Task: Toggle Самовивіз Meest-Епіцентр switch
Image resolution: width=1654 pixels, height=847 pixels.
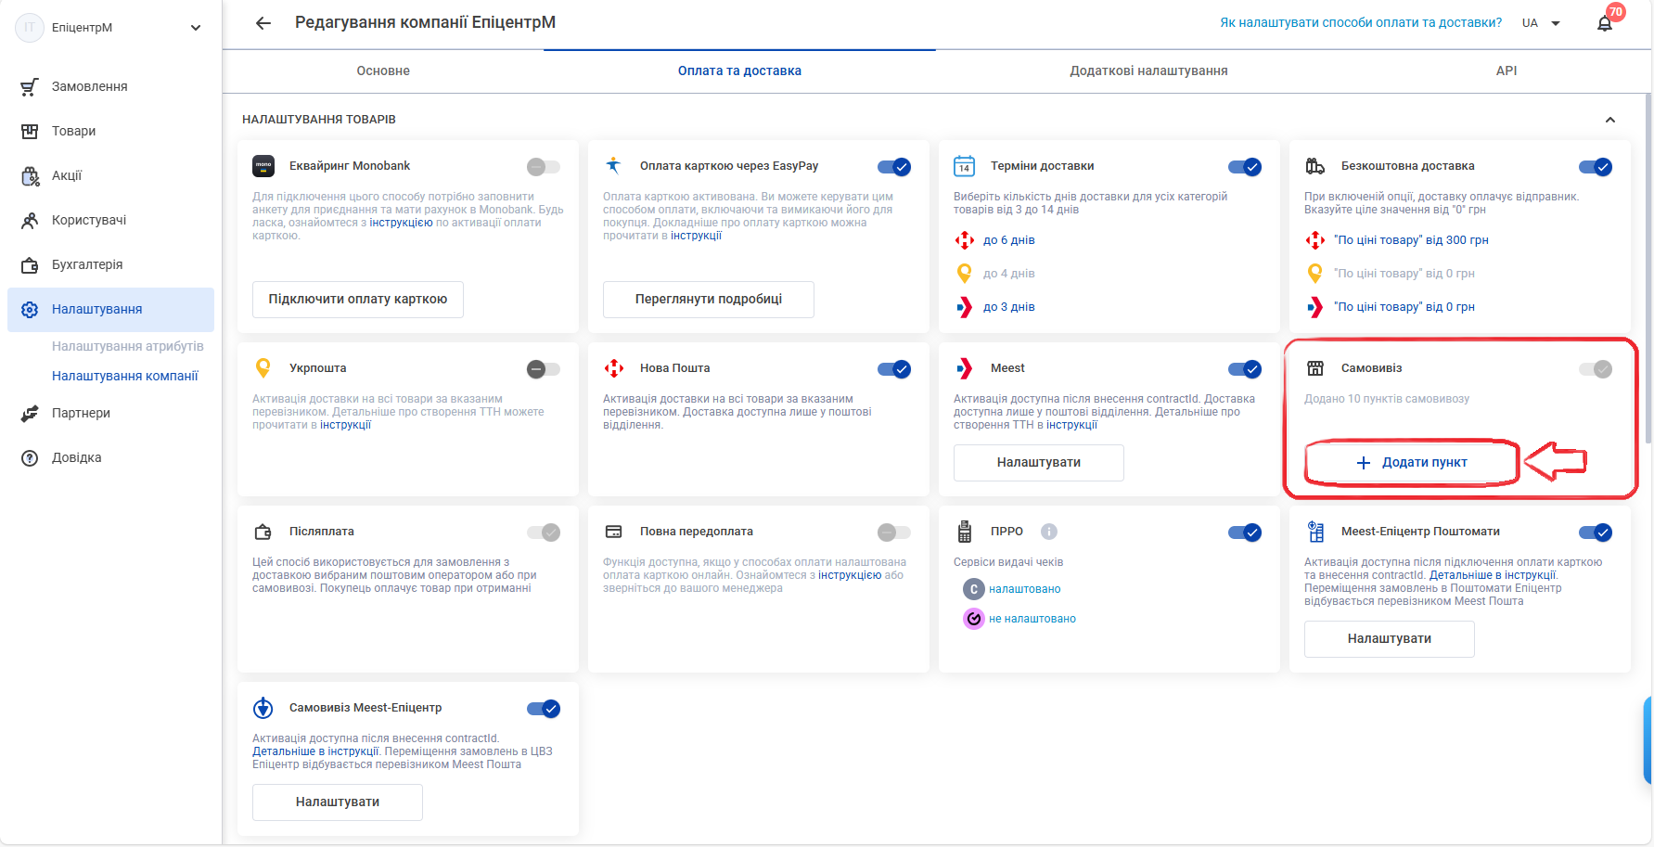Action: pos(544,709)
